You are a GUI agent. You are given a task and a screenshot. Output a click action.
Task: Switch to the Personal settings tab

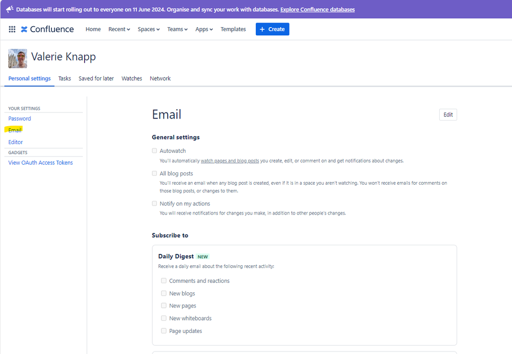coord(29,78)
